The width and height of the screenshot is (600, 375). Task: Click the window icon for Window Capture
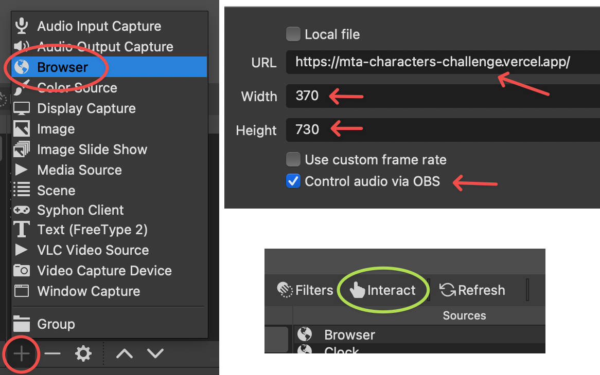pyautogui.click(x=22, y=291)
